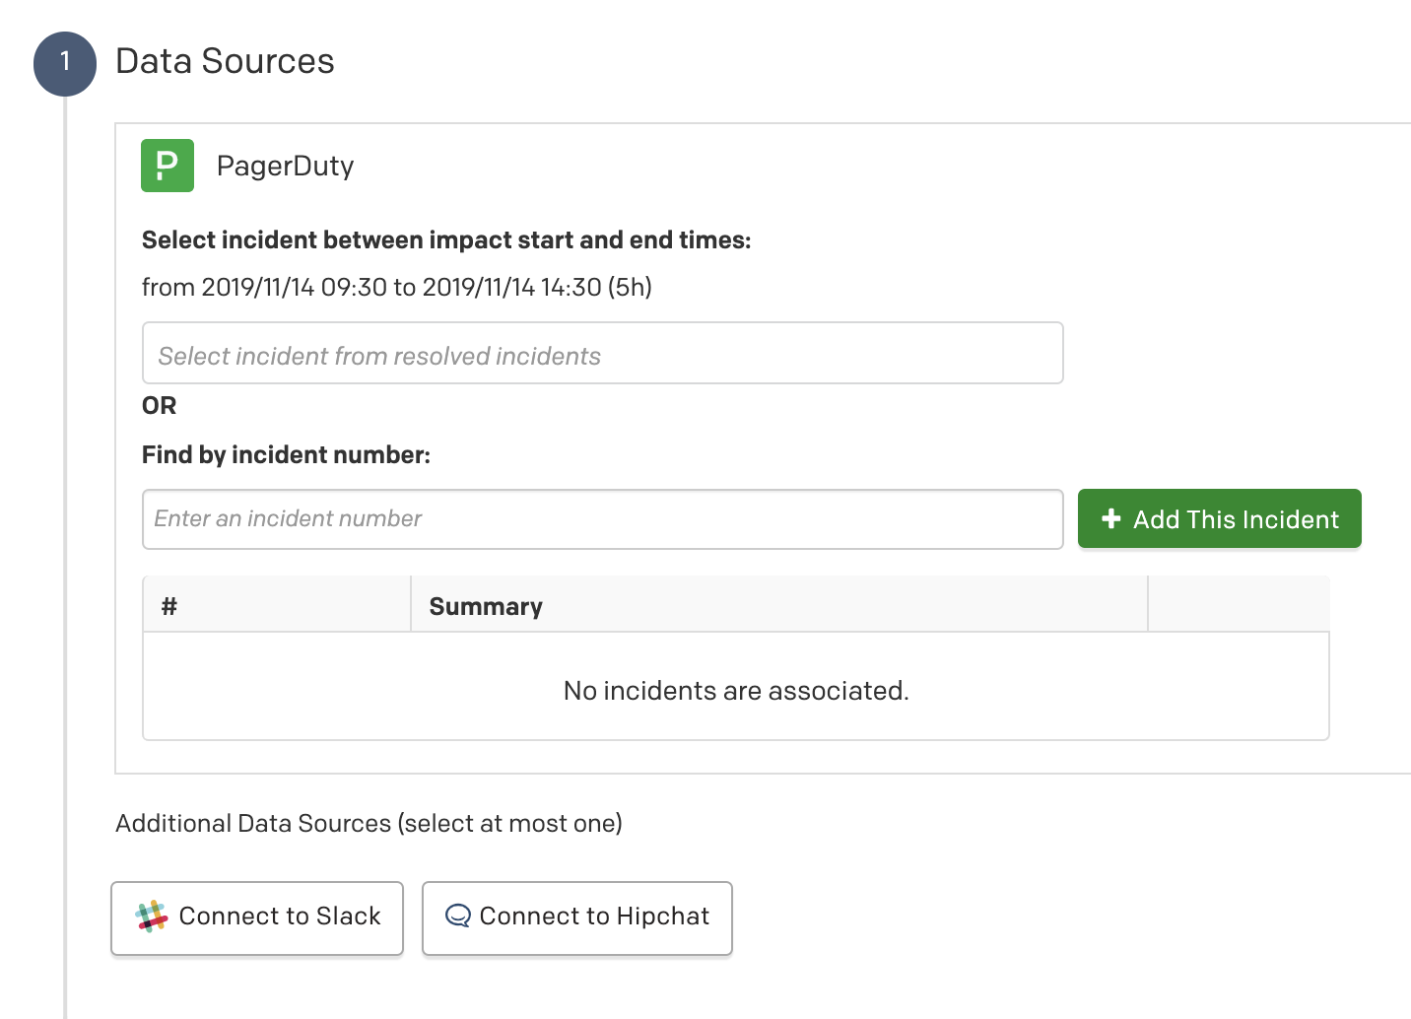
Task: Click inside the Enter an incident number field
Action: tap(602, 518)
